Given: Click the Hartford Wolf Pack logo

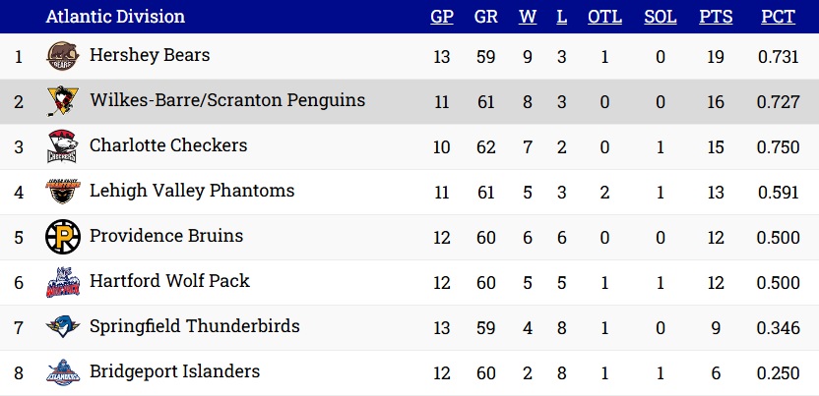Looking at the screenshot, I should click(63, 282).
